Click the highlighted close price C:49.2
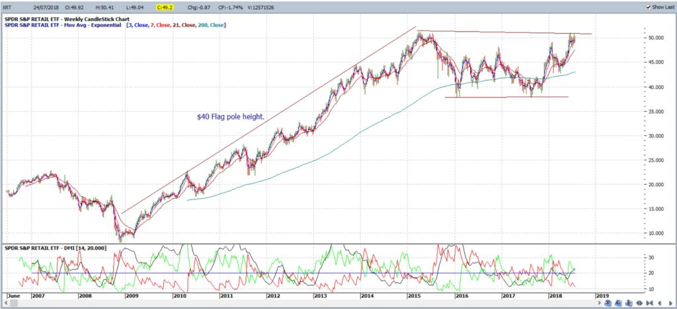This screenshot has height=309, width=677. 165,7
